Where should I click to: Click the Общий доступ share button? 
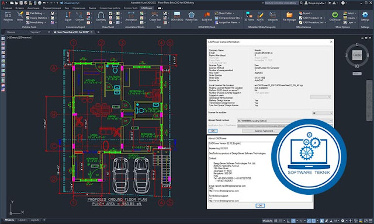pos(70,3)
